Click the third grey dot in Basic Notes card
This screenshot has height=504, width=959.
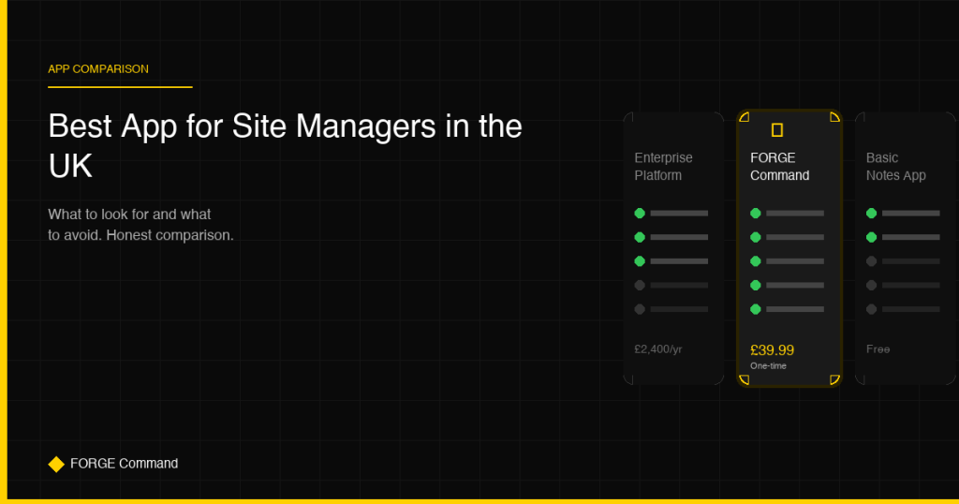point(872,261)
